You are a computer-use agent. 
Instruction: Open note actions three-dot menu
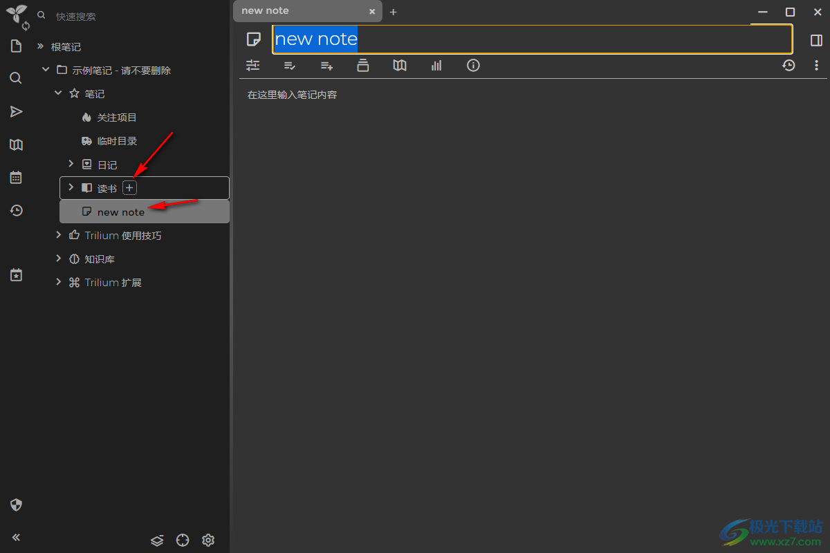click(816, 65)
